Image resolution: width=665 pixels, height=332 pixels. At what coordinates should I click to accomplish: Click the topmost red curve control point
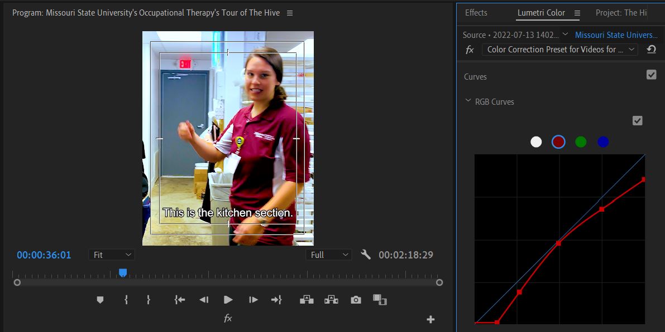643,179
